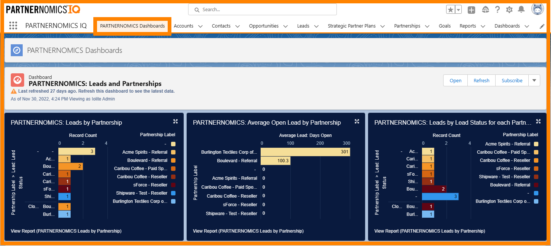Click the Subscribe button
Screen dimensions: 551x246
(512, 80)
